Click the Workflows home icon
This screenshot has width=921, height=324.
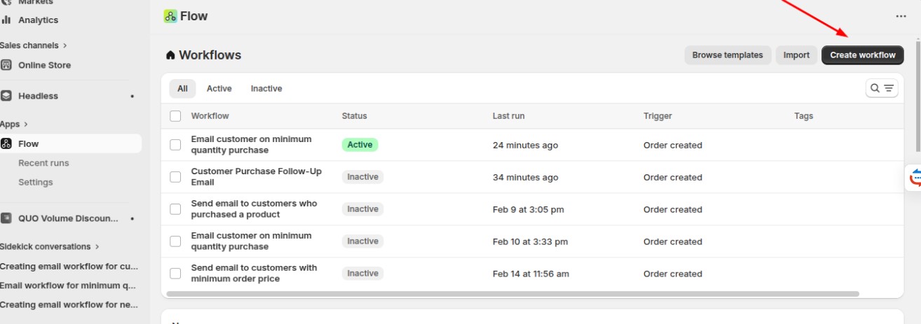(x=170, y=55)
